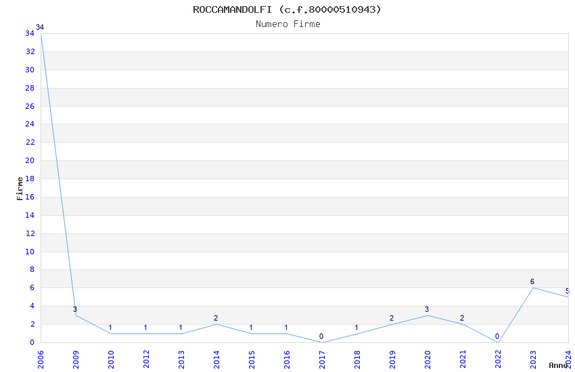Viewport: 575px width, 372px height.
Task: Select the 2018 year label on x-axis
Action: coord(358,360)
